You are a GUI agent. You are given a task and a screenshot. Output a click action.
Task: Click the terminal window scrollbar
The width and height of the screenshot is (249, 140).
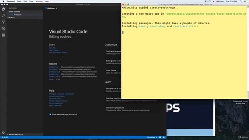click(x=248, y=95)
